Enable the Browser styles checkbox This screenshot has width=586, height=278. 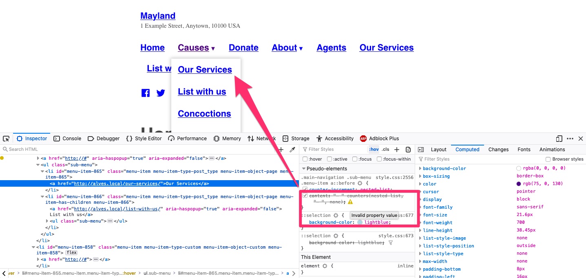548,159
